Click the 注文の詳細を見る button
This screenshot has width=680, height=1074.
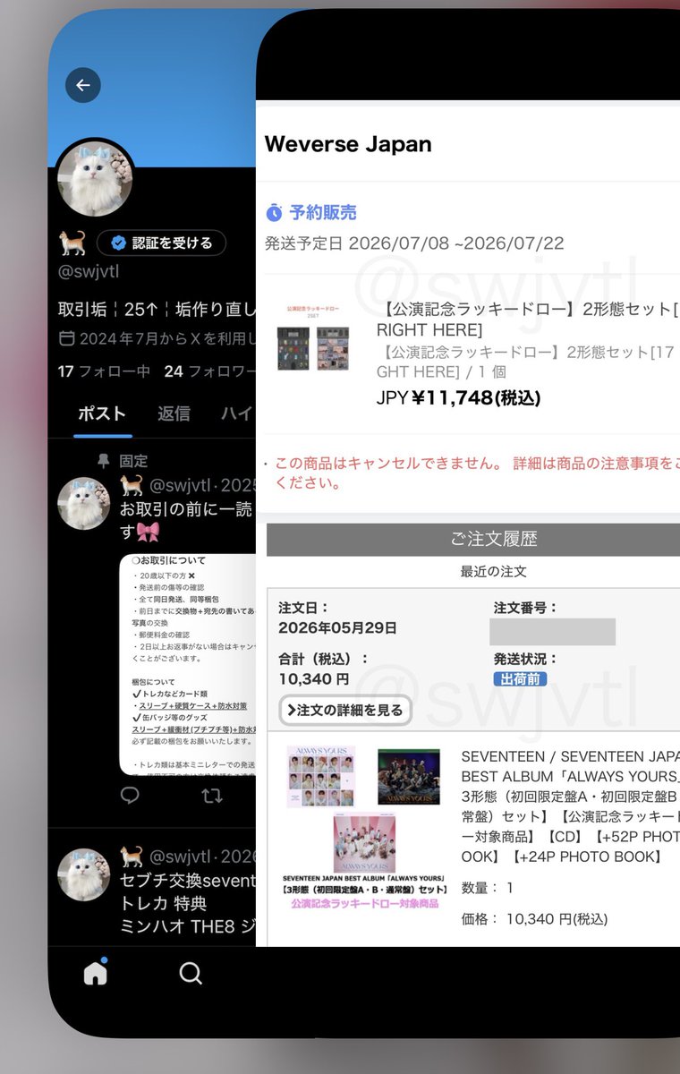coord(345,711)
